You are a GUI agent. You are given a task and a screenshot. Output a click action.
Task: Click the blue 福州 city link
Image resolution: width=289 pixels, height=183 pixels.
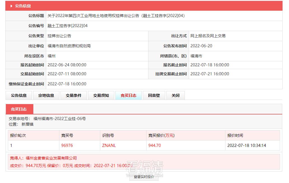click(52, 56)
